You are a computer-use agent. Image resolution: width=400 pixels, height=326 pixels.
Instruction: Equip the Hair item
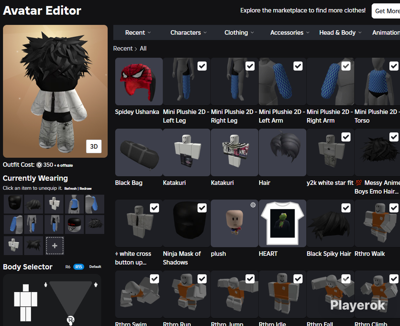(283, 152)
